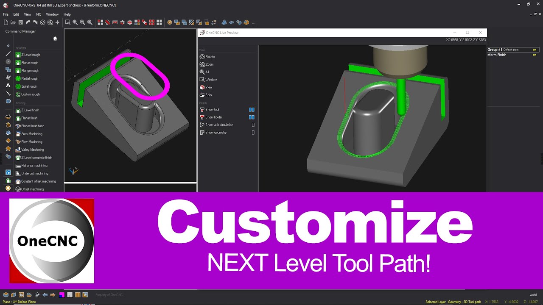Click the Redo arrow in the toolbar

(35, 22)
